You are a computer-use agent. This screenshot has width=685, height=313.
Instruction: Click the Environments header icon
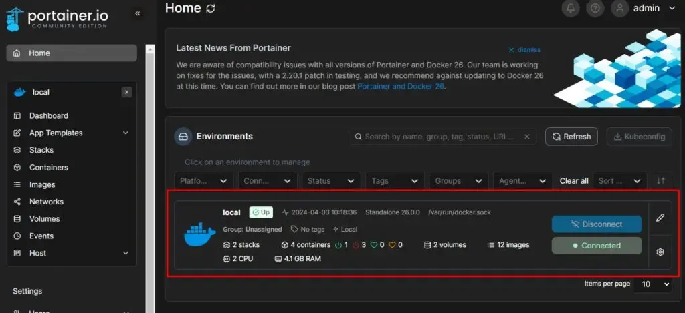pyautogui.click(x=183, y=137)
